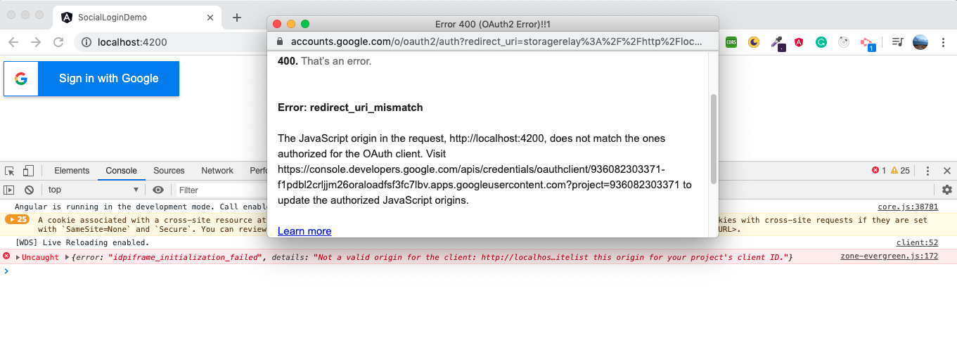This screenshot has height=359, width=957.
Task: Open the yellow moon extension icon
Action: coord(754,42)
